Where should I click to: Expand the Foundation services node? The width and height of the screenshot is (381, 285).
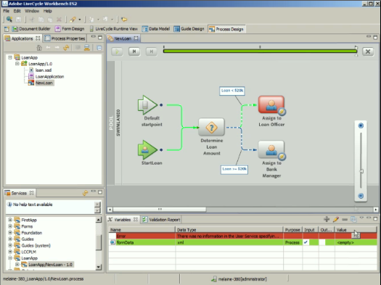coord(10,233)
